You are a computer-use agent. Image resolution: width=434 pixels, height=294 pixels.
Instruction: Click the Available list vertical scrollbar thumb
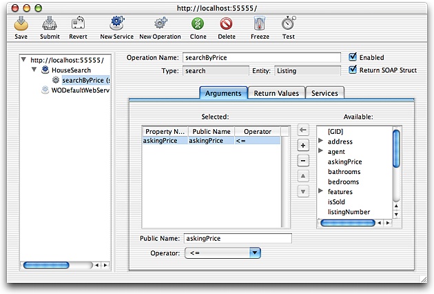pyautogui.click(x=396, y=148)
